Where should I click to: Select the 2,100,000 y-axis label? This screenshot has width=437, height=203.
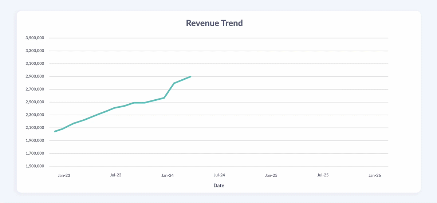click(35, 128)
